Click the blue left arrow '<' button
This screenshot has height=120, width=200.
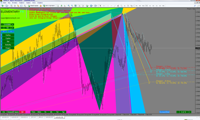[x=4, y=31]
